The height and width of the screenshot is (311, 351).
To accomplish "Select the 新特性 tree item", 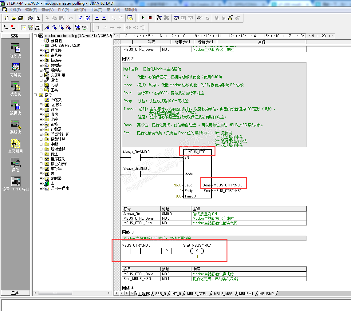I will 57,41.
